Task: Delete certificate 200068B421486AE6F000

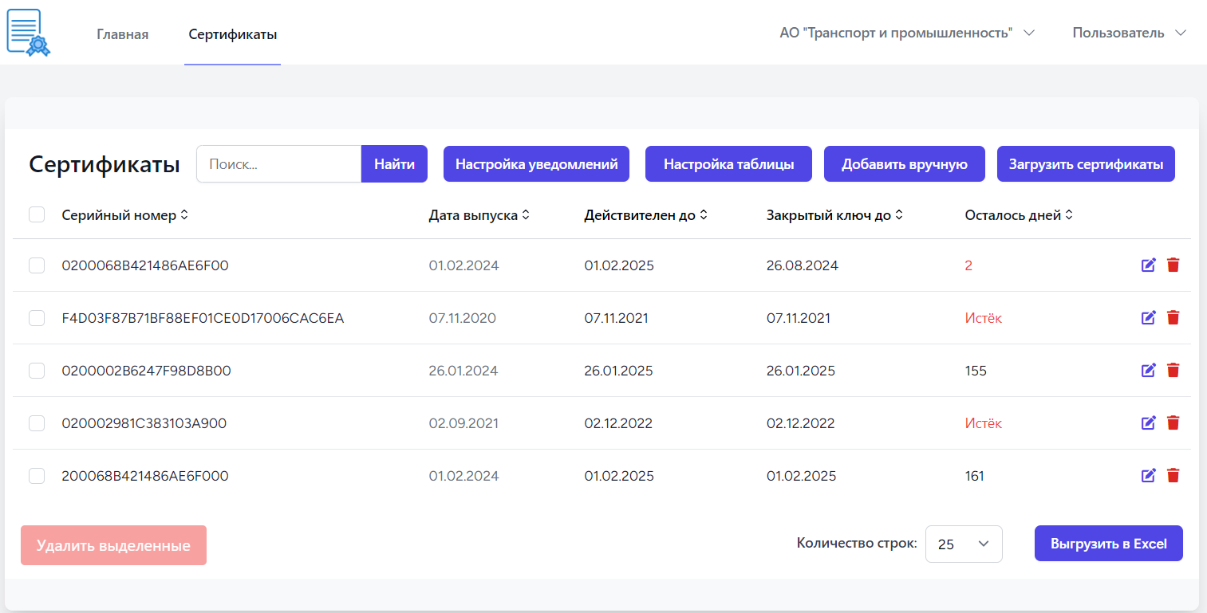Action: tap(1173, 476)
